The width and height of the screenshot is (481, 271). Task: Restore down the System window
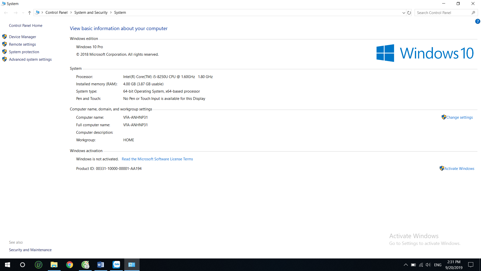click(458, 4)
